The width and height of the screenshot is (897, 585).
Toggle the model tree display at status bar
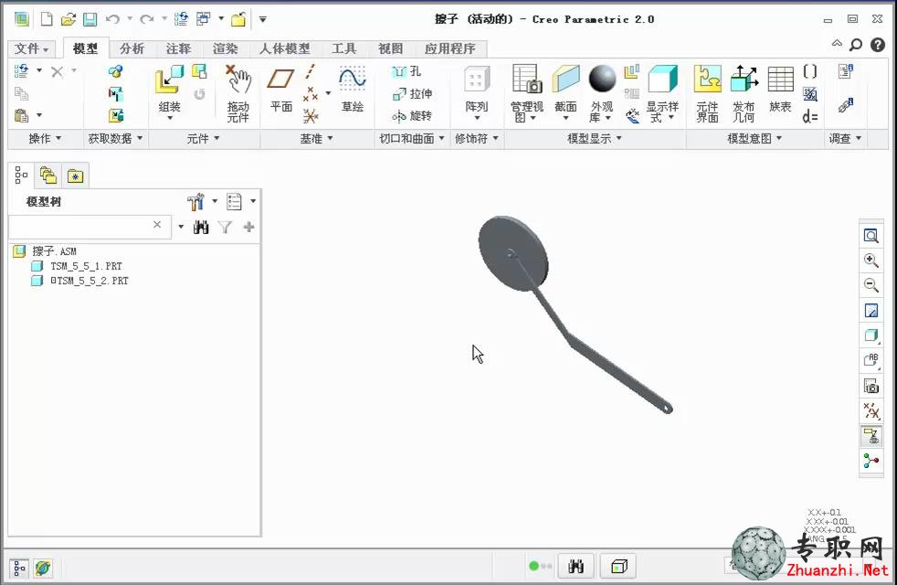click(x=19, y=568)
